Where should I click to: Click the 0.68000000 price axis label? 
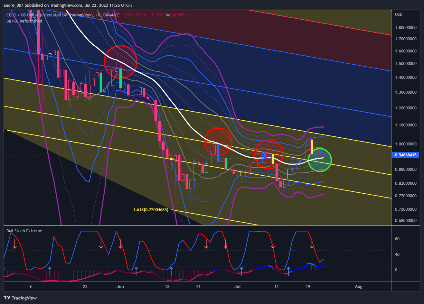coord(406,221)
